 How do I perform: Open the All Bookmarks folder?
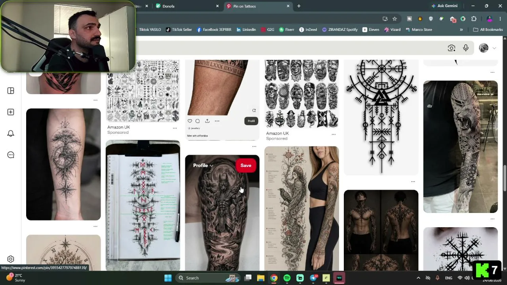pos(488,30)
